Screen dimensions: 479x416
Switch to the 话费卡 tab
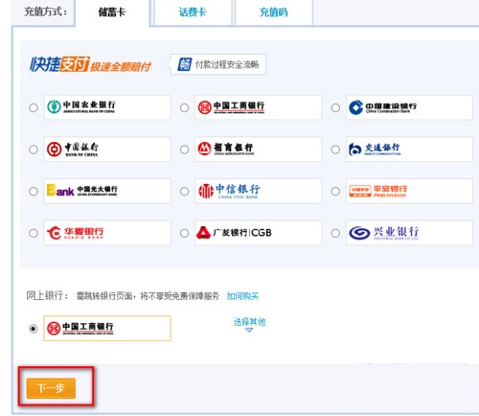pyautogui.click(x=193, y=12)
